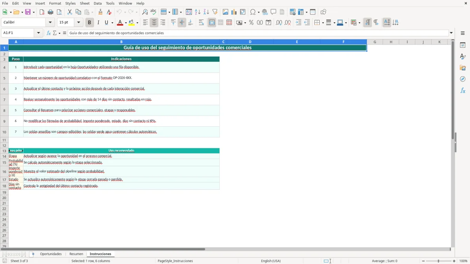Screen dimensions: 470x264
Task: Open the Sheet menu
Action: (85, 3)
